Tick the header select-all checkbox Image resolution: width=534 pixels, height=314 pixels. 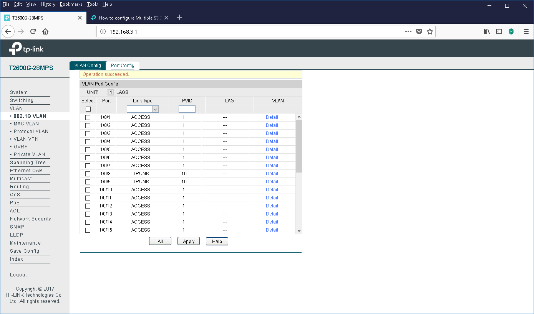[88, 109]
